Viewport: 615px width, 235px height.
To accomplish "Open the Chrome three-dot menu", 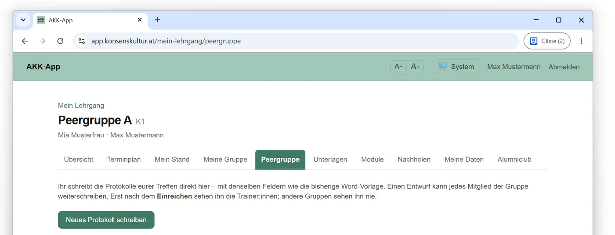I will (581, 41).
